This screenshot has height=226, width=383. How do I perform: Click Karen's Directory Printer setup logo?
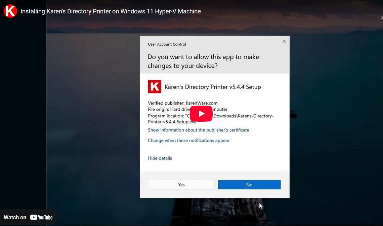[154, 87]
